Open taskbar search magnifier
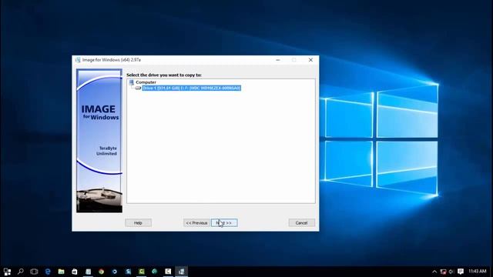Screen dimensions: 493x277 click(x=21, y=272)
